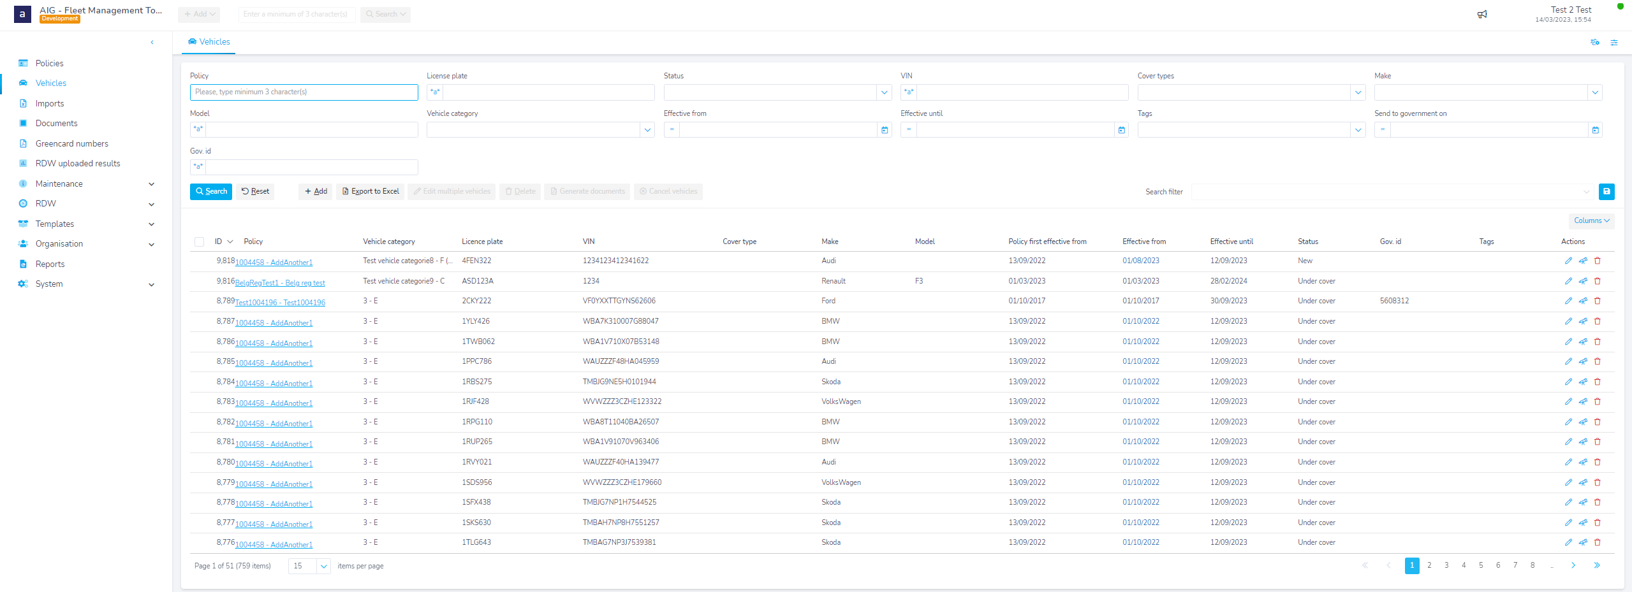Open the Status filter dropdown
Viewport: 1632px width, 592px height.
[884, 92]
